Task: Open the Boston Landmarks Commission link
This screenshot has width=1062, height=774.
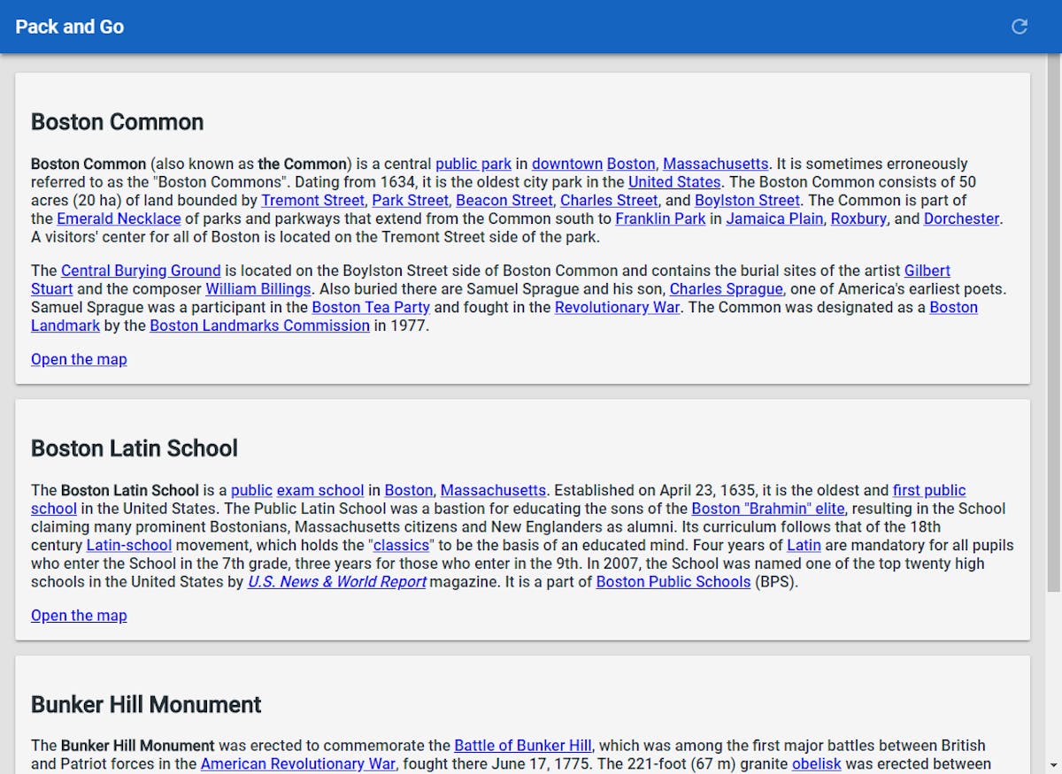Action: tap(259, 326)
